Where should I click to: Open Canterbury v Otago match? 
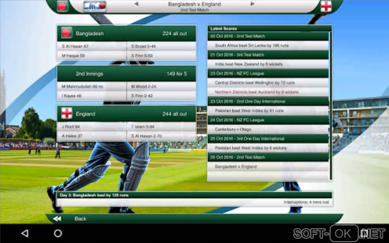(268, 129)
